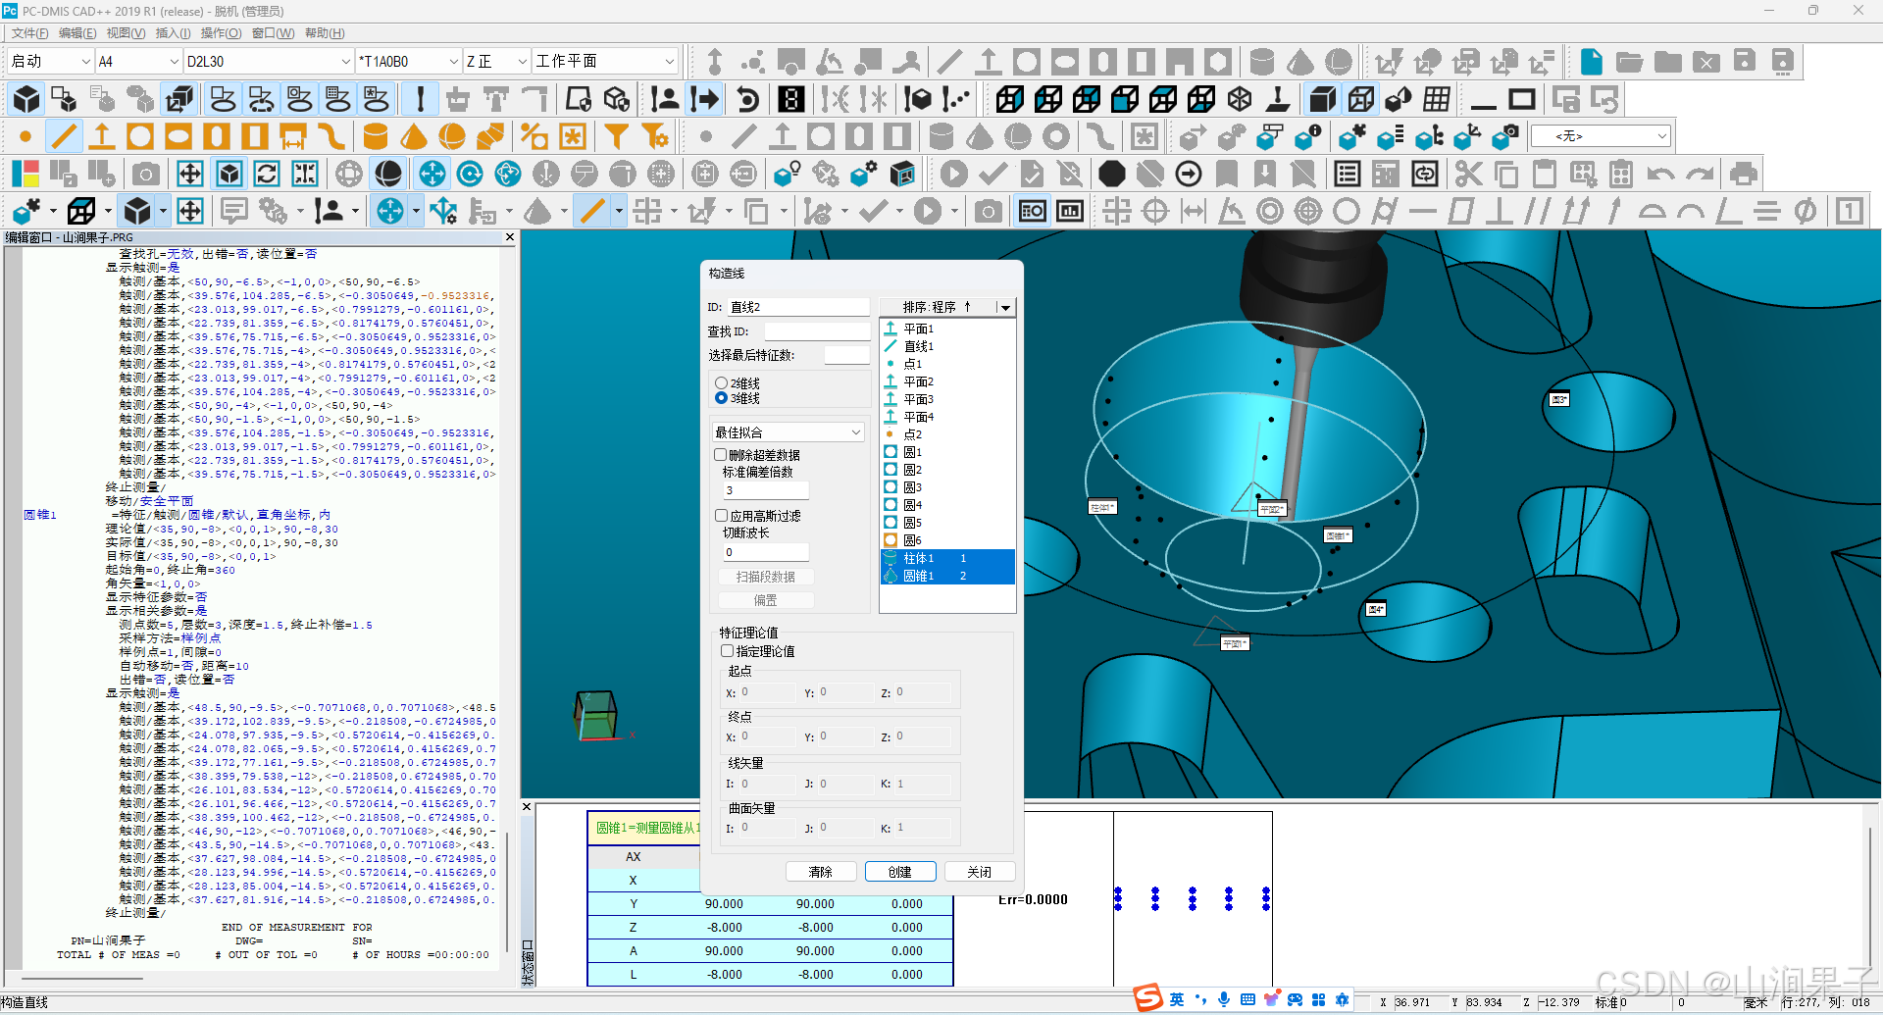The width and height of the screenshot is (1883, 1015).
Task: Click the 创建 button
Action: (x=900, y=872)
